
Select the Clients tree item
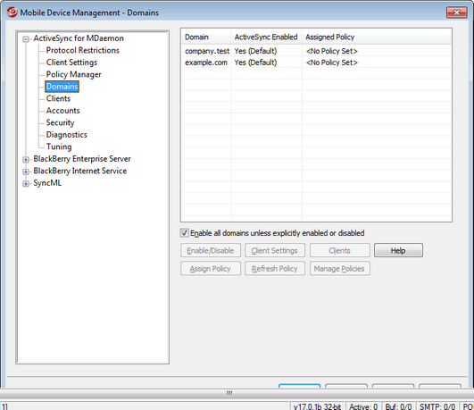58,98
